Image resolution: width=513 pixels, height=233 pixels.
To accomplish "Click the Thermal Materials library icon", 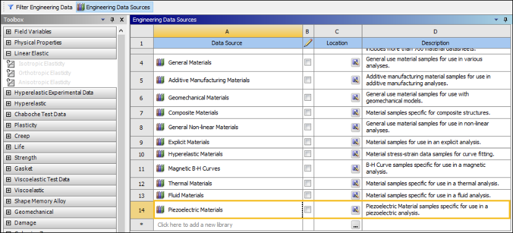I will click(x=160, y=183).
